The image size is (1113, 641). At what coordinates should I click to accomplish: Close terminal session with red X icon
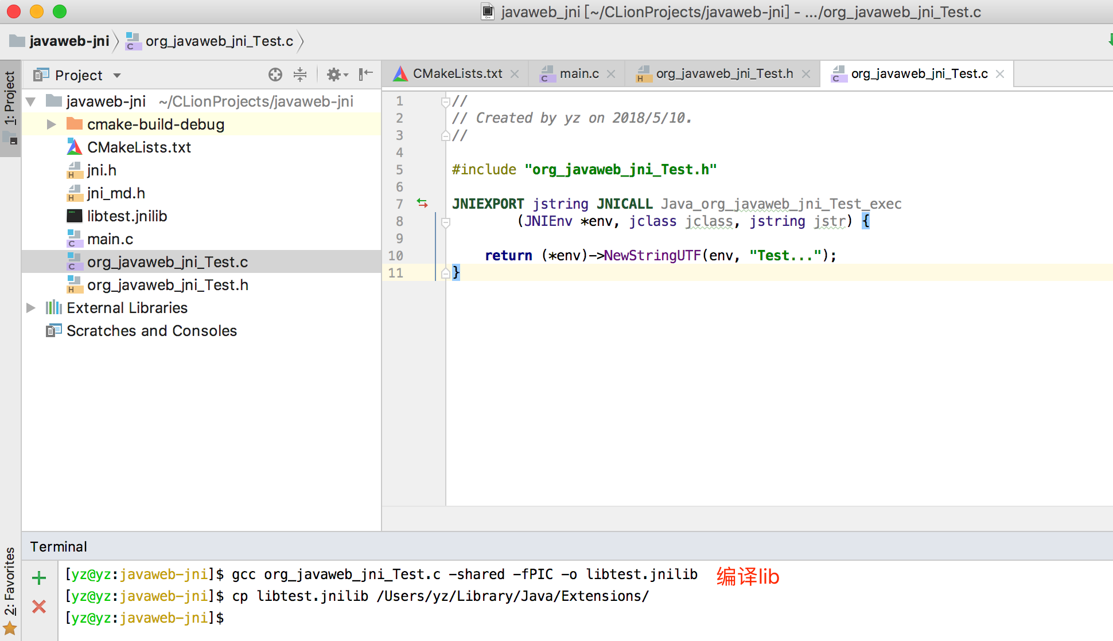click(x=39, y=606)
